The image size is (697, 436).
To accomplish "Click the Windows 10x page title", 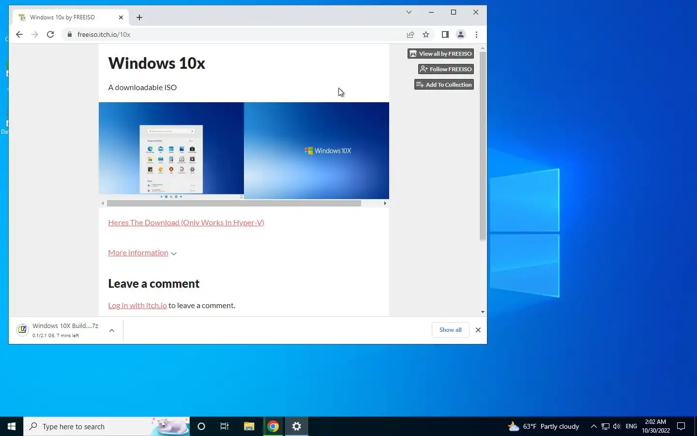I will pos(156,63).
